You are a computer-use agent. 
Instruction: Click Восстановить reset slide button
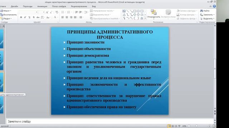pyautogui.click(x=9, y=15)
